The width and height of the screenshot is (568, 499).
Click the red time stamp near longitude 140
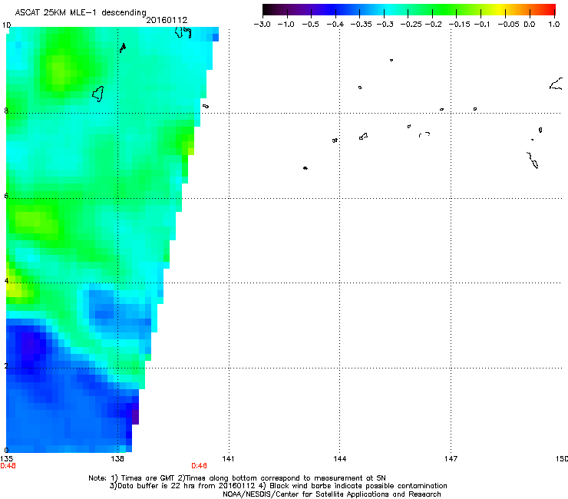tap(199, 466)
